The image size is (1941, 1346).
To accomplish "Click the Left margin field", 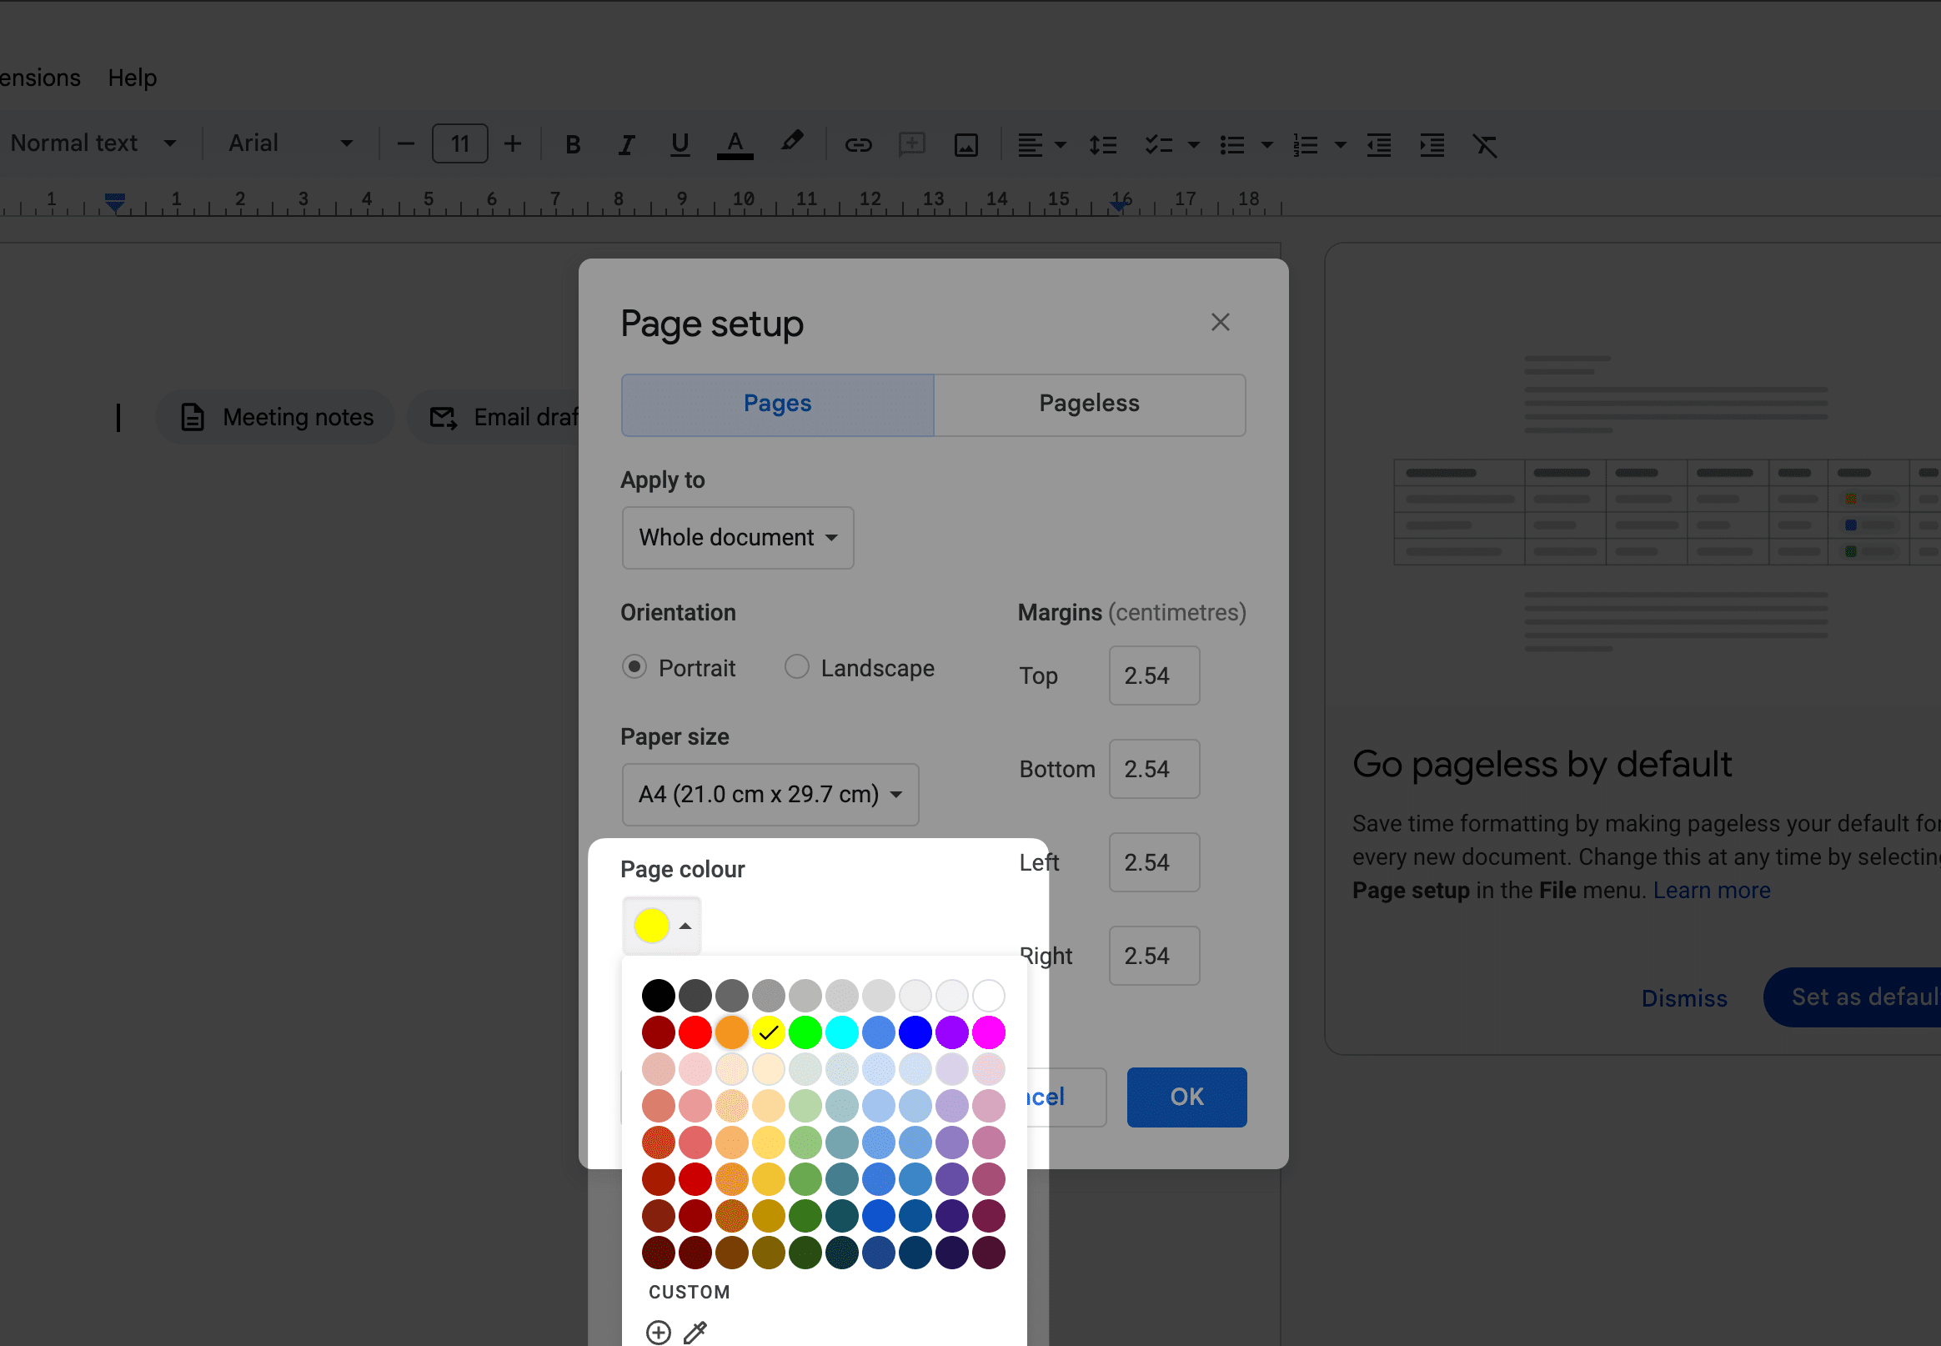I will (1153, 863).
